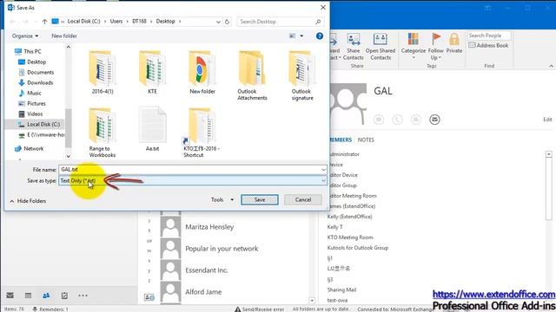This screenshot has width=556, height=312.
Task: Open the Follow Up flag menu
Action: pos(436,46)
